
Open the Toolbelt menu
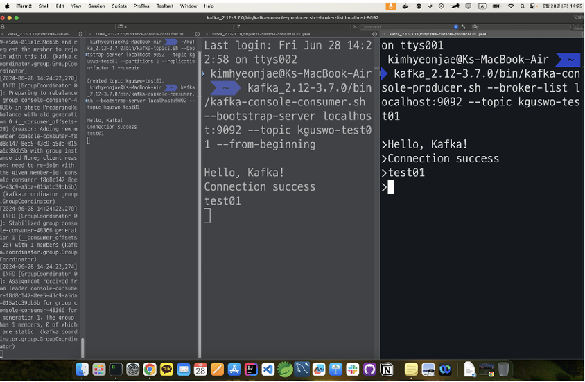(164, 6)
